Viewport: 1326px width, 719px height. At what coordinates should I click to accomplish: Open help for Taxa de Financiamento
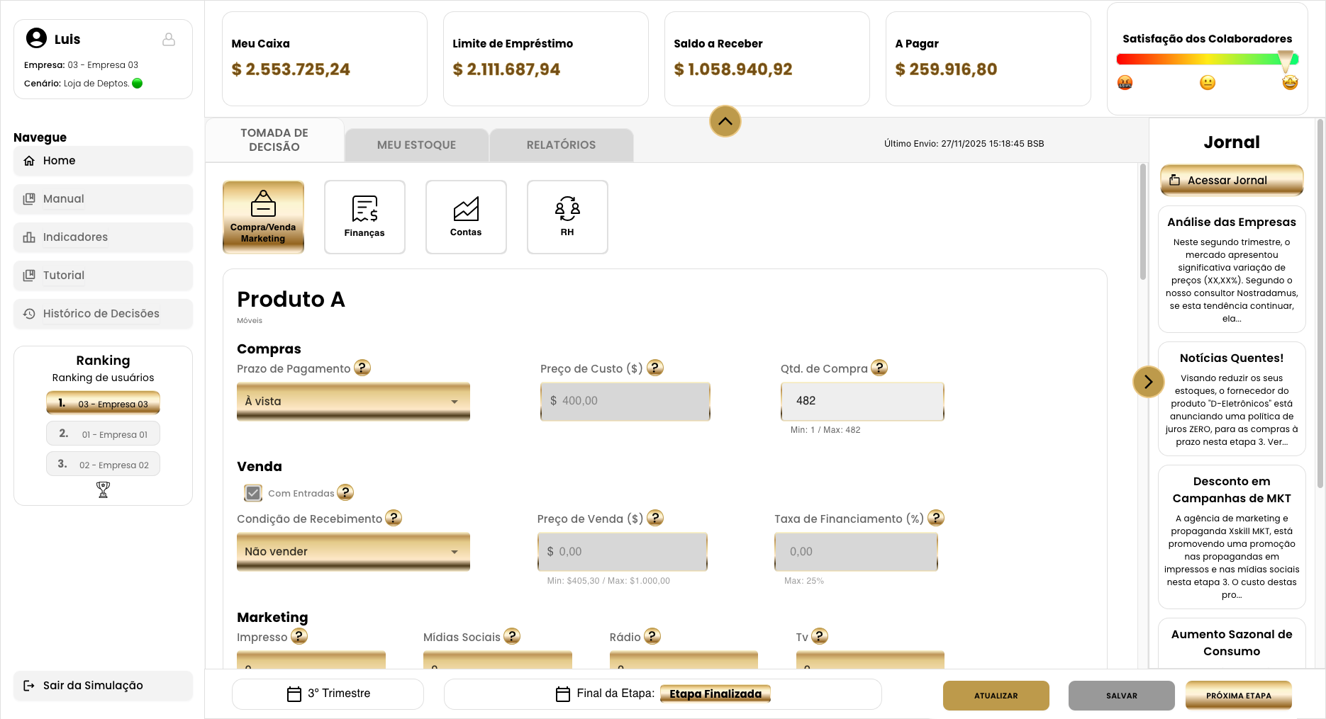(x=936, y=518)
